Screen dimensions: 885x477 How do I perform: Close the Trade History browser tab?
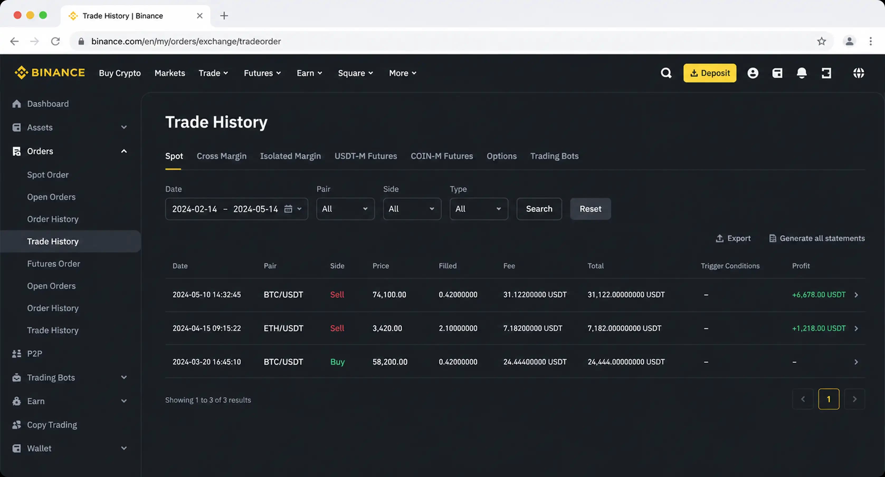point(199,16)
